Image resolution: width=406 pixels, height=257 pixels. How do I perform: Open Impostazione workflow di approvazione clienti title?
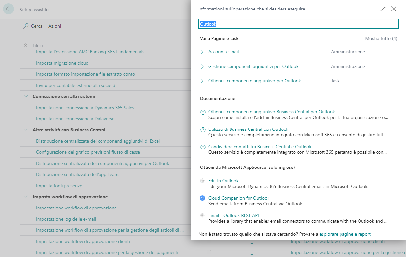(83, 241)
